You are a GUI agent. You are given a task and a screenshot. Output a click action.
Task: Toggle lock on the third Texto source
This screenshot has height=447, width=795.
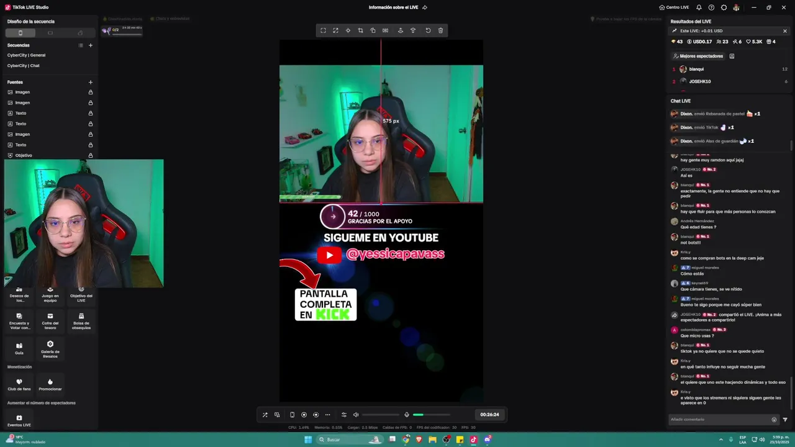[91, 145]
